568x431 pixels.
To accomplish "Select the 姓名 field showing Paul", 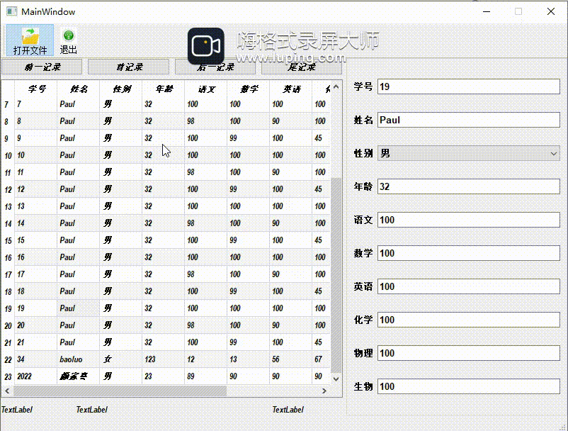I will click(x=467, y=120).
